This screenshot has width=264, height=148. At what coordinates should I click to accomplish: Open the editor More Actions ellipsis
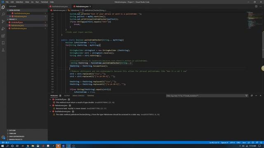(261, 7)
